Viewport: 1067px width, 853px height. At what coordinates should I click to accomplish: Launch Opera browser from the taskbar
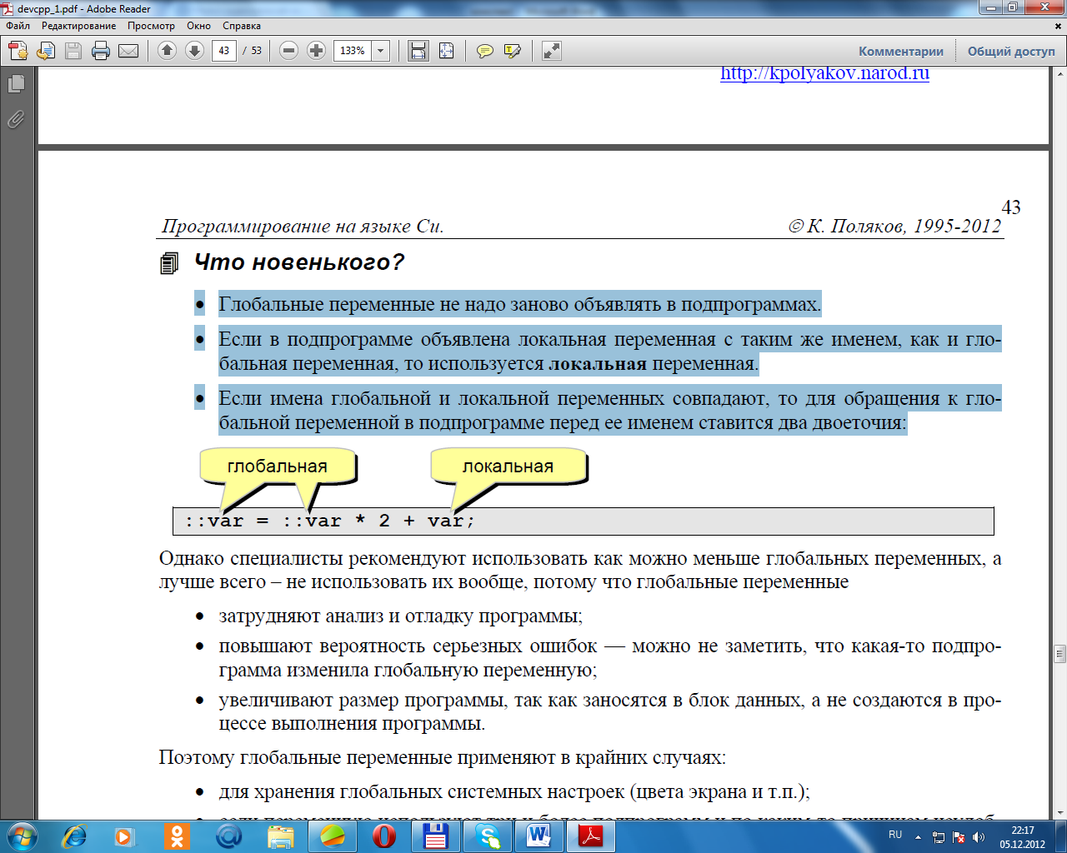pyautogui.click(x=384, y=836)
